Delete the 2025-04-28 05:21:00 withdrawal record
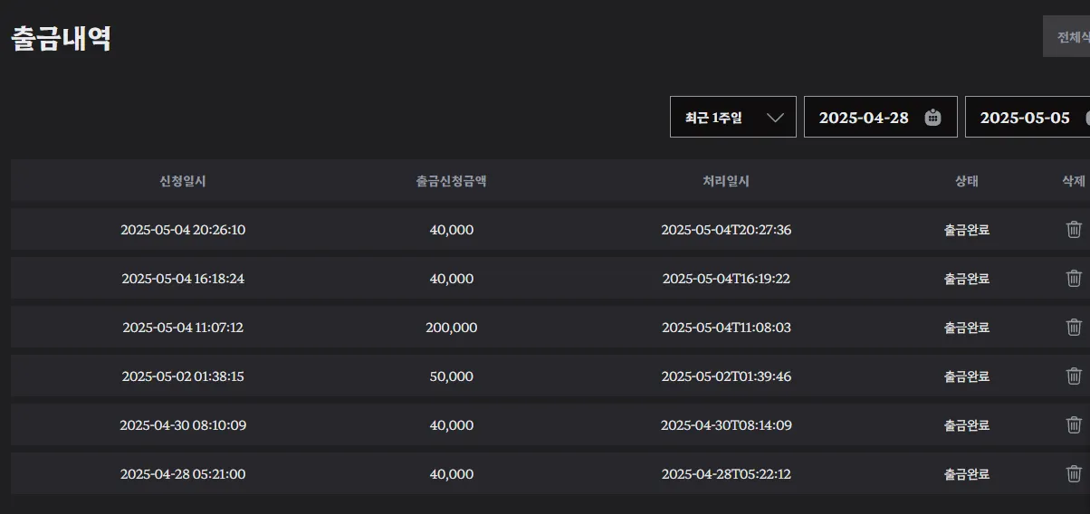This screenshot has height=514, width=1090. [x=1074, y=474]
